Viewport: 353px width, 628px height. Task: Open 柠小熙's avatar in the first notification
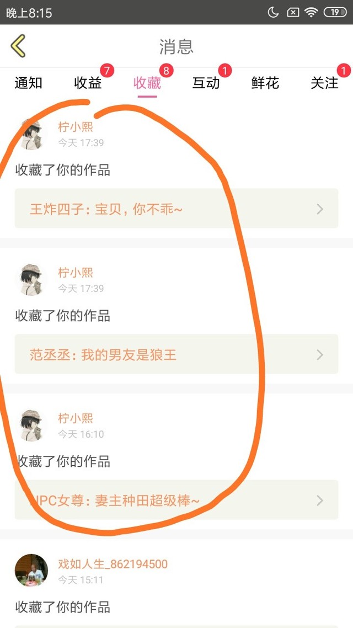pyautogui.click(x=31, y=135)
